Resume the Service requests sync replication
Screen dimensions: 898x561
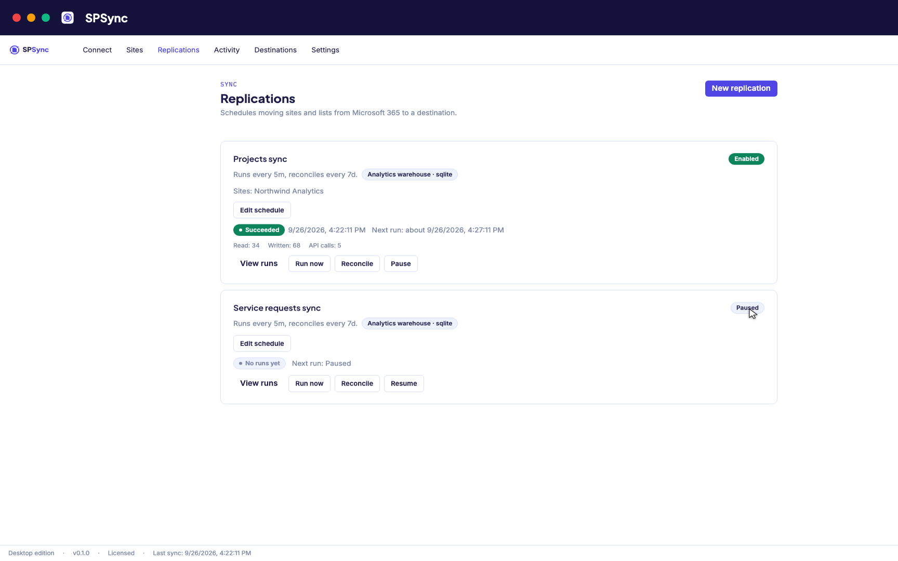404,383
